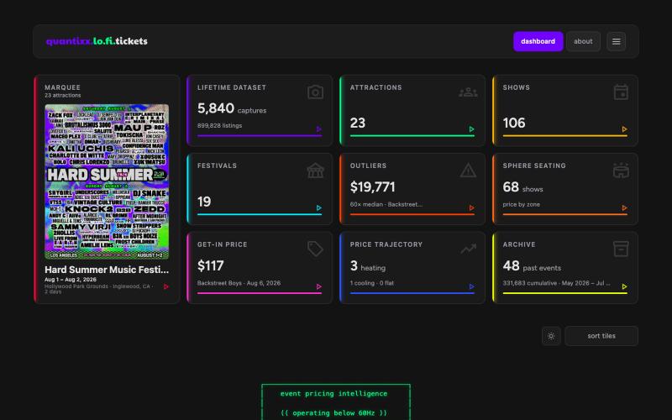The image size is (672, 420).
Task: Click the purple play arrow on Lifetime Dataset tile
Action: click(x=319, y=129)
